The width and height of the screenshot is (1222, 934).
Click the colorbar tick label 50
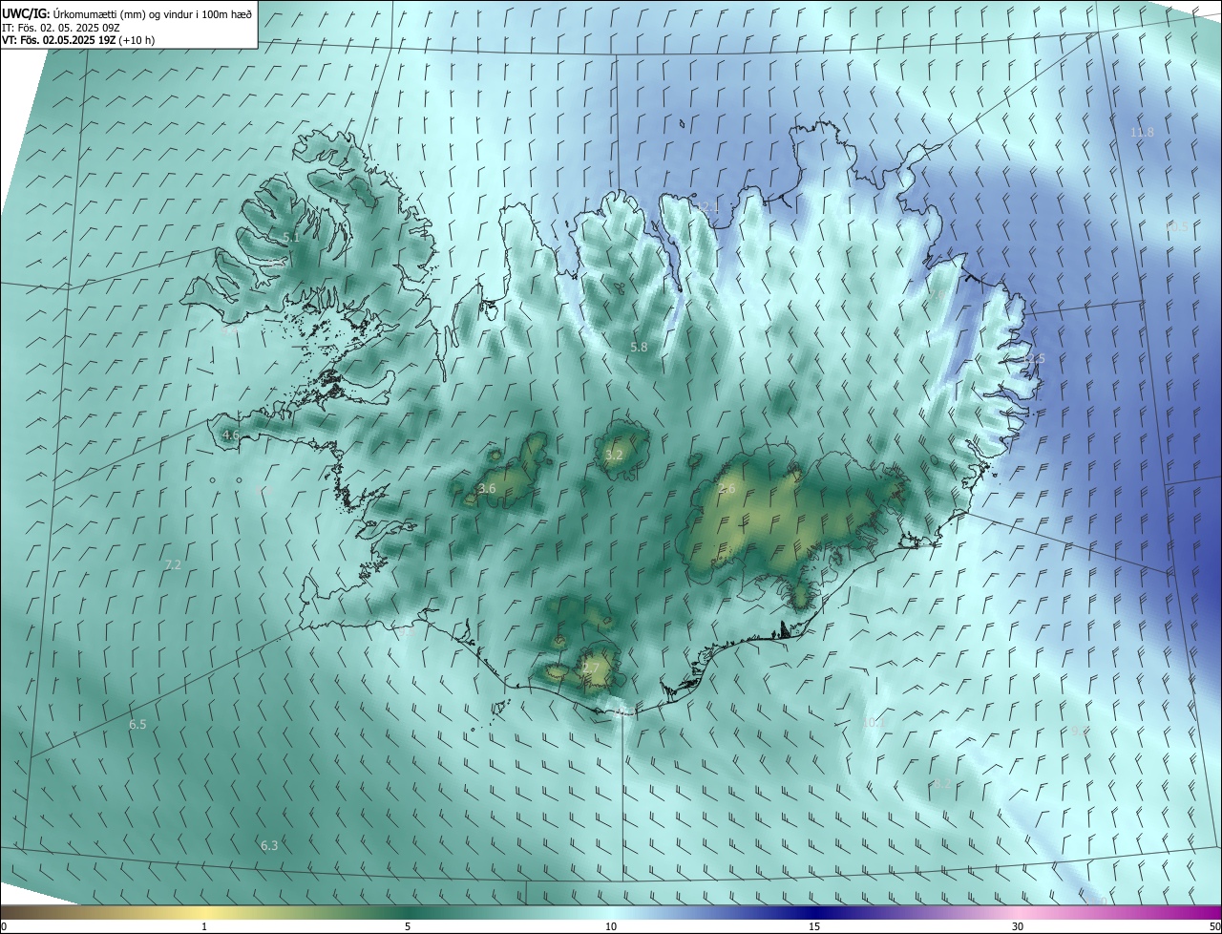click(x=1214, y=926)
